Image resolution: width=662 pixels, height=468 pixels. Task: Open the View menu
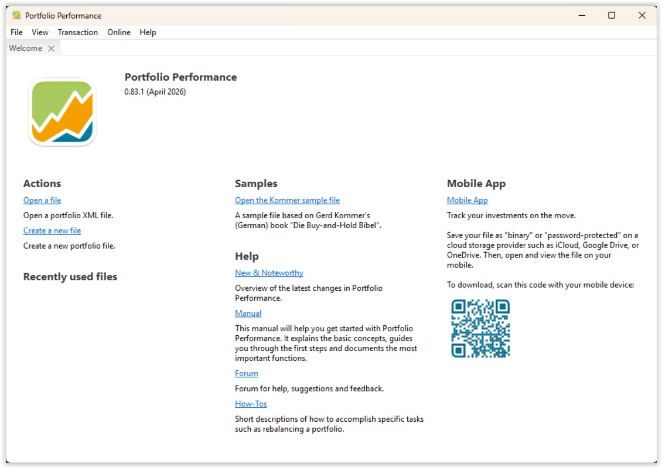coord(40,32)
